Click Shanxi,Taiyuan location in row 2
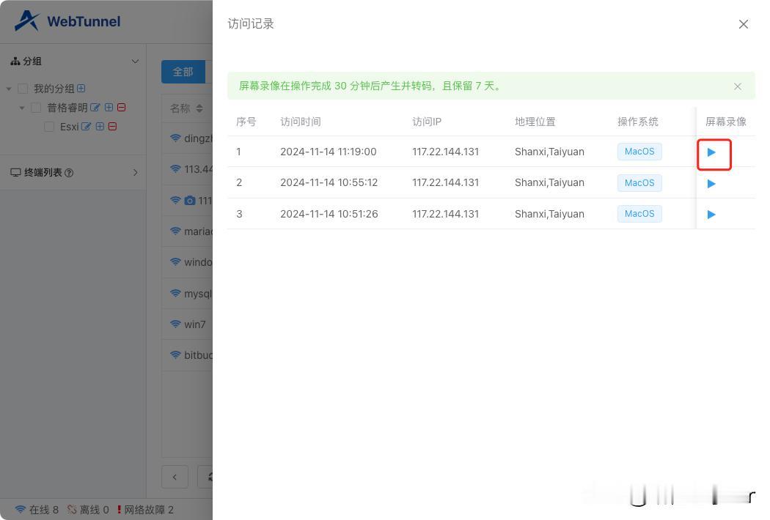770x520 pixels. tap(549, 182)
